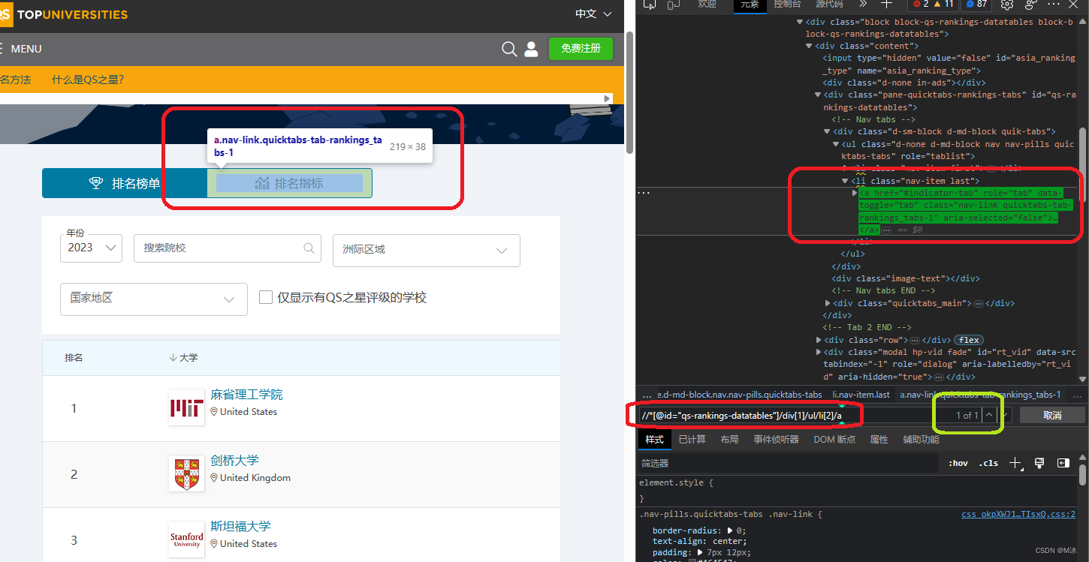The width and height of the screenshot is (1089, 562).
Task: Click the Stanford University logo
Action: click(x=186, y=540)
